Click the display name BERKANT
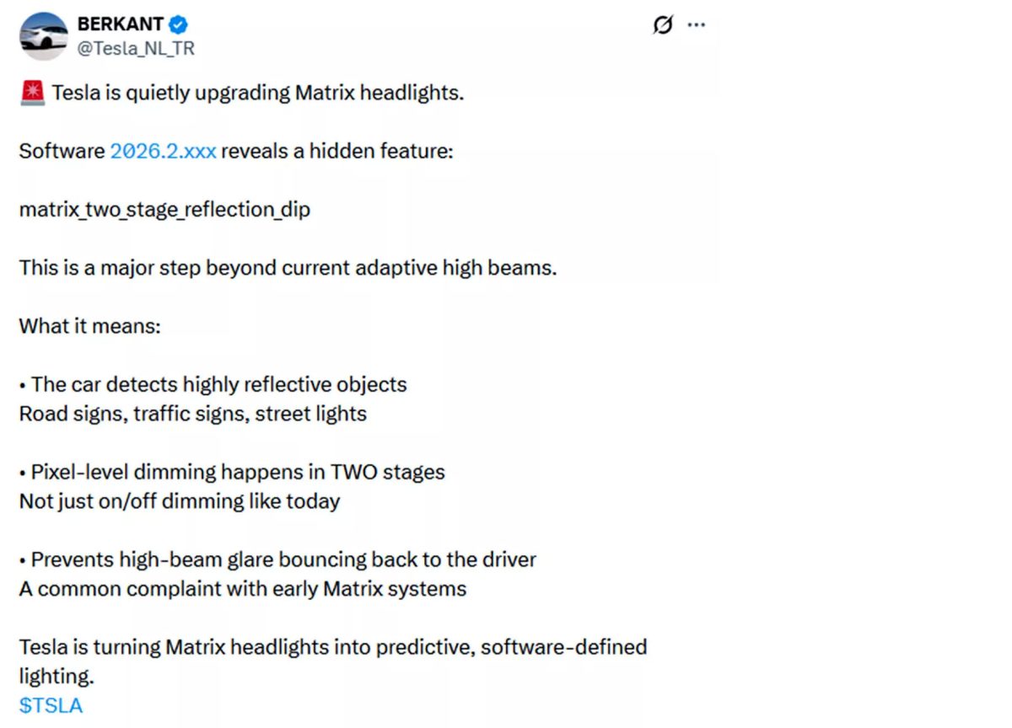Image resolution: width=1012 pixels, height=728 pixels. [x=121, y=24]
